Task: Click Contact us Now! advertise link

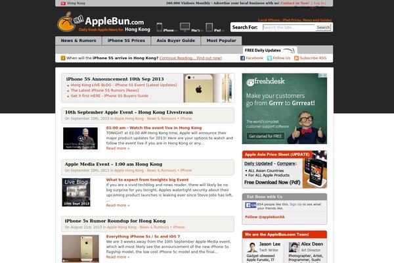Action: click(295, 3)
